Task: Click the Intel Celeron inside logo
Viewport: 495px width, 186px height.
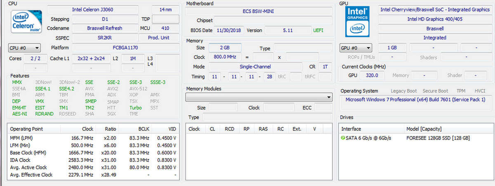Action: click(x=27, y=23)
